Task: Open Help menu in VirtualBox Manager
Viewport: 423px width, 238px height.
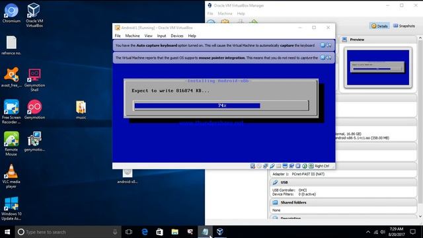Action: (x=241, y=13)
